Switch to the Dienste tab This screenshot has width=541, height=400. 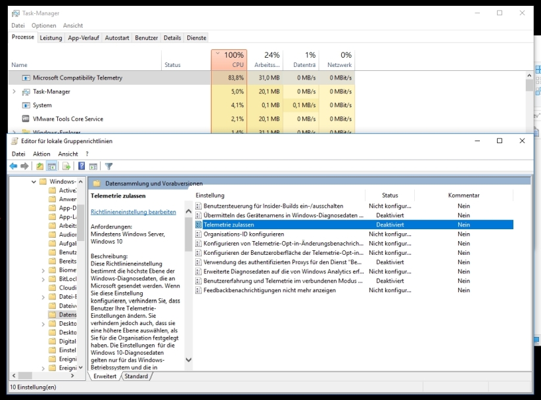point(197,38)
